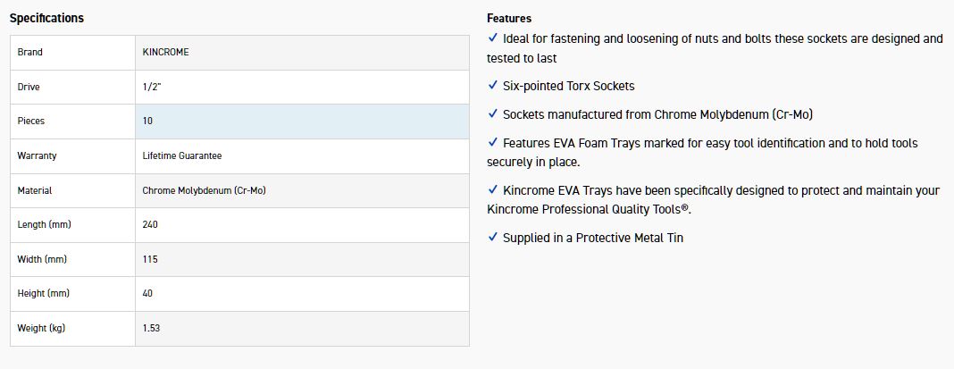
Task: Click the Length (mm) row label
Action: pos(44,225)
